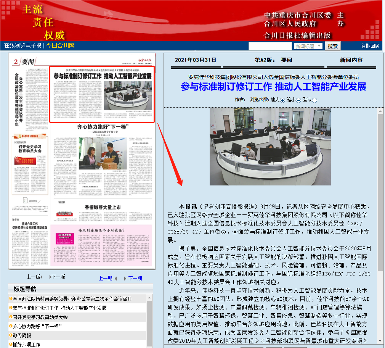This screenshot has height=348, width=385.
Task: Click the orange bullet beside 政务简报
Action: pyautogui.click(x=11, y=335)
